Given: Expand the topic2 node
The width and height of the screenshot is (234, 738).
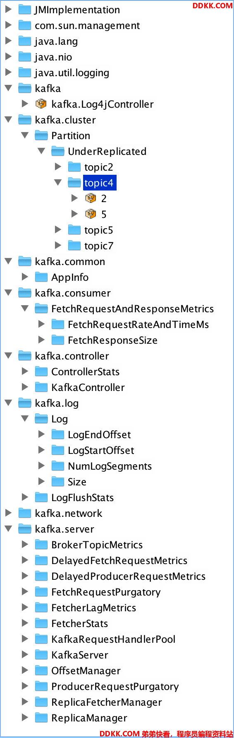Looking at the screenshot, I should (58, 166).
